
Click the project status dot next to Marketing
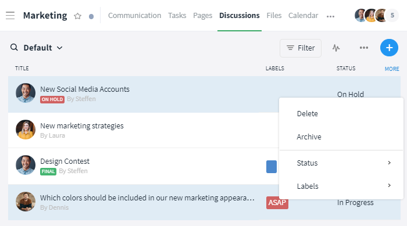pos(91,17)
